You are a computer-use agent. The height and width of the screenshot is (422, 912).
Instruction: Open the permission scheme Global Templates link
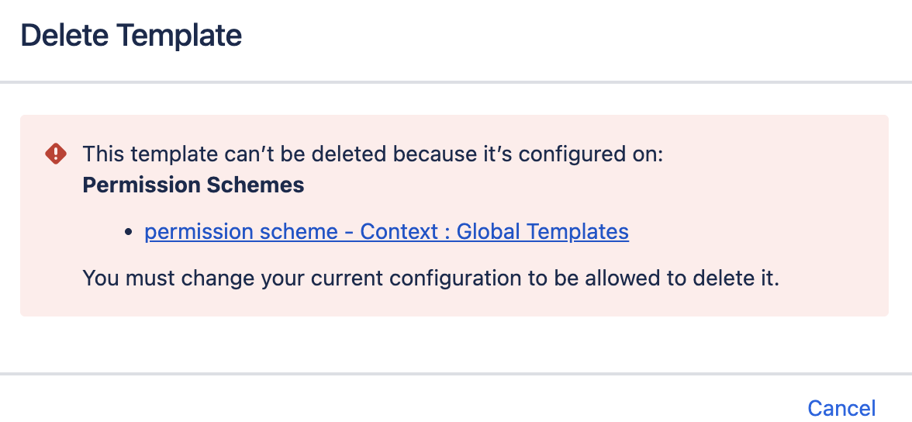386,231
